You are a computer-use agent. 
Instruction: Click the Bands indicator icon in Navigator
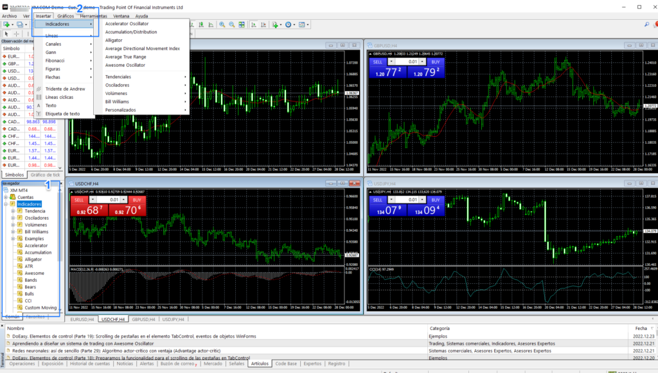click(x=20, y=280)
